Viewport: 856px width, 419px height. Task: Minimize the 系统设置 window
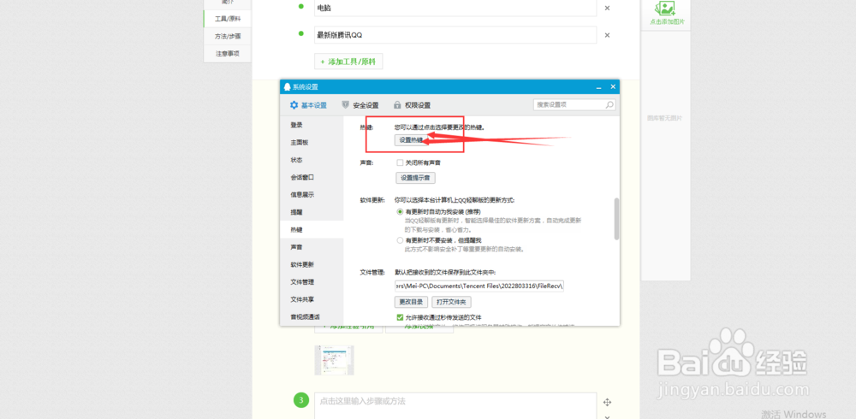pyautogui.click(x=599, y=86)
